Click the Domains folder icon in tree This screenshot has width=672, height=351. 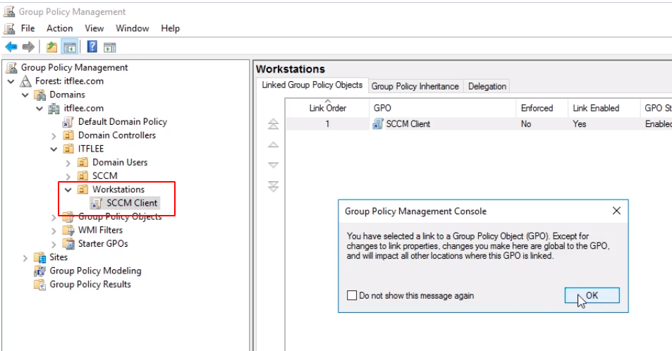click(x=40, y=94)
